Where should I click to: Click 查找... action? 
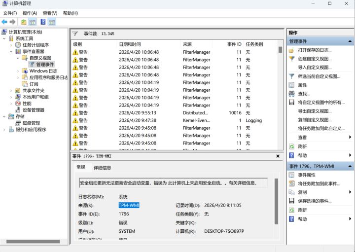pyautogui.click(x=304, y=94)
